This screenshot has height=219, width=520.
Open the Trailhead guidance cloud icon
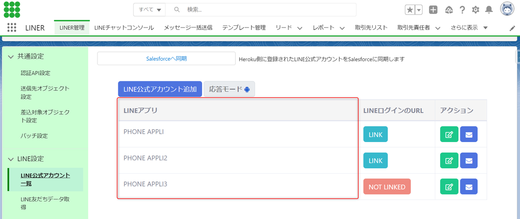tap(449, 10)
